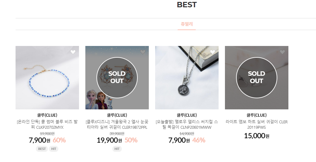The image size is (316, 162).
Task: Open blue beads bracelet product image
Action: click(47, 78)
